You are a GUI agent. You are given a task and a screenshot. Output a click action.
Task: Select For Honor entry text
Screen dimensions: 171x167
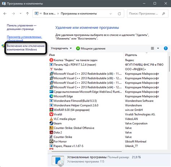click(60, 141)
